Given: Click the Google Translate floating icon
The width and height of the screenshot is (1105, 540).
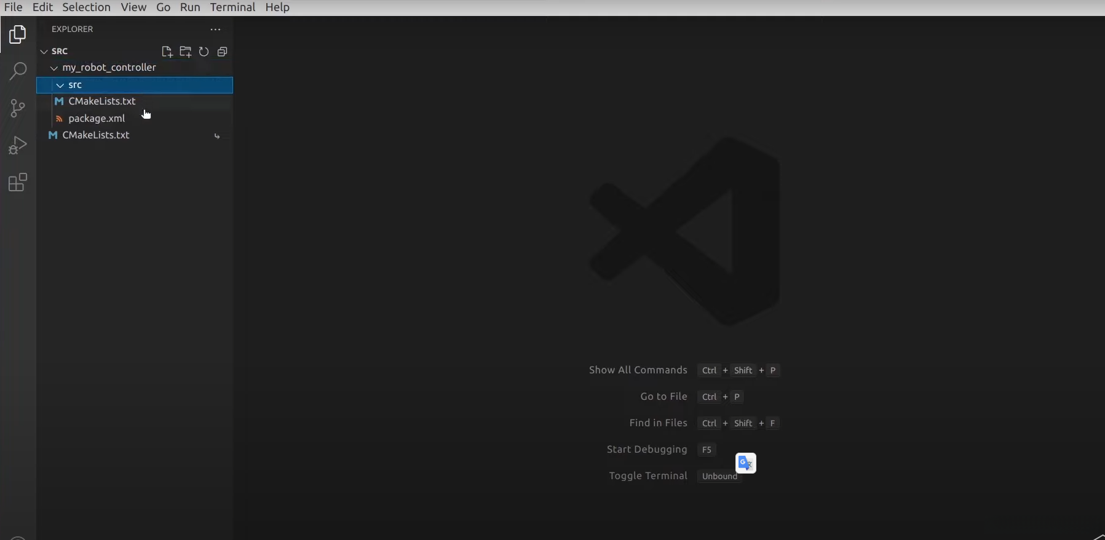Looking at the screenshot, I should coord(746,463).
